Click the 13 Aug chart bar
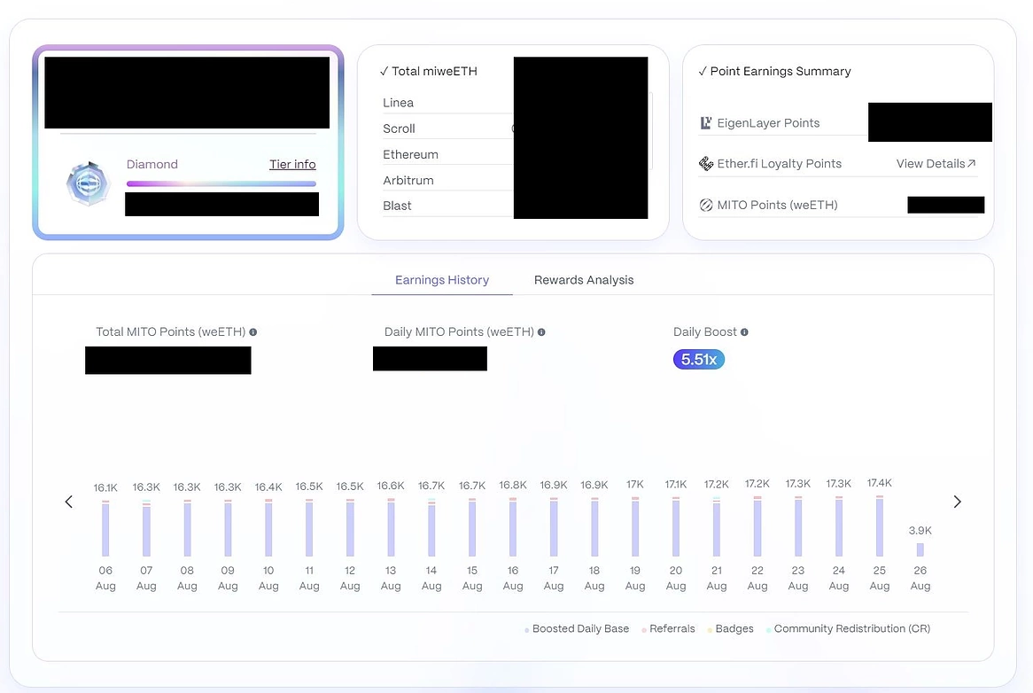1033x693 pixels. pyautogui.click(x=391, y=527)
